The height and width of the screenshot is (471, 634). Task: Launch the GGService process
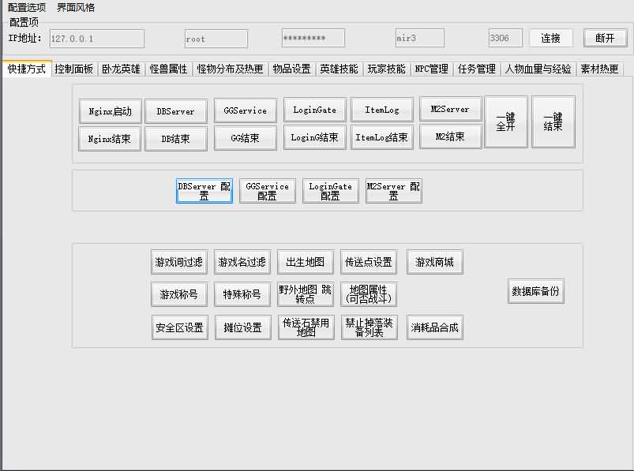coord(246,110)
